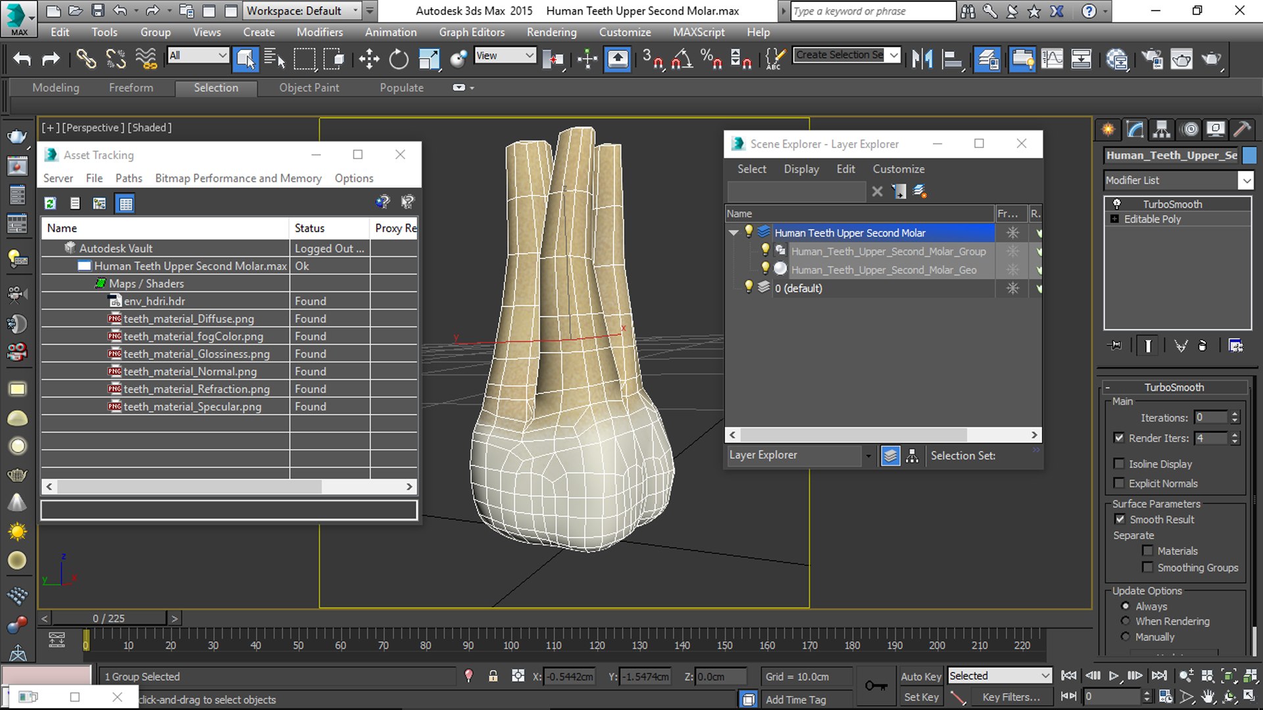Click the Select and Link chain icon

point(86,59)
